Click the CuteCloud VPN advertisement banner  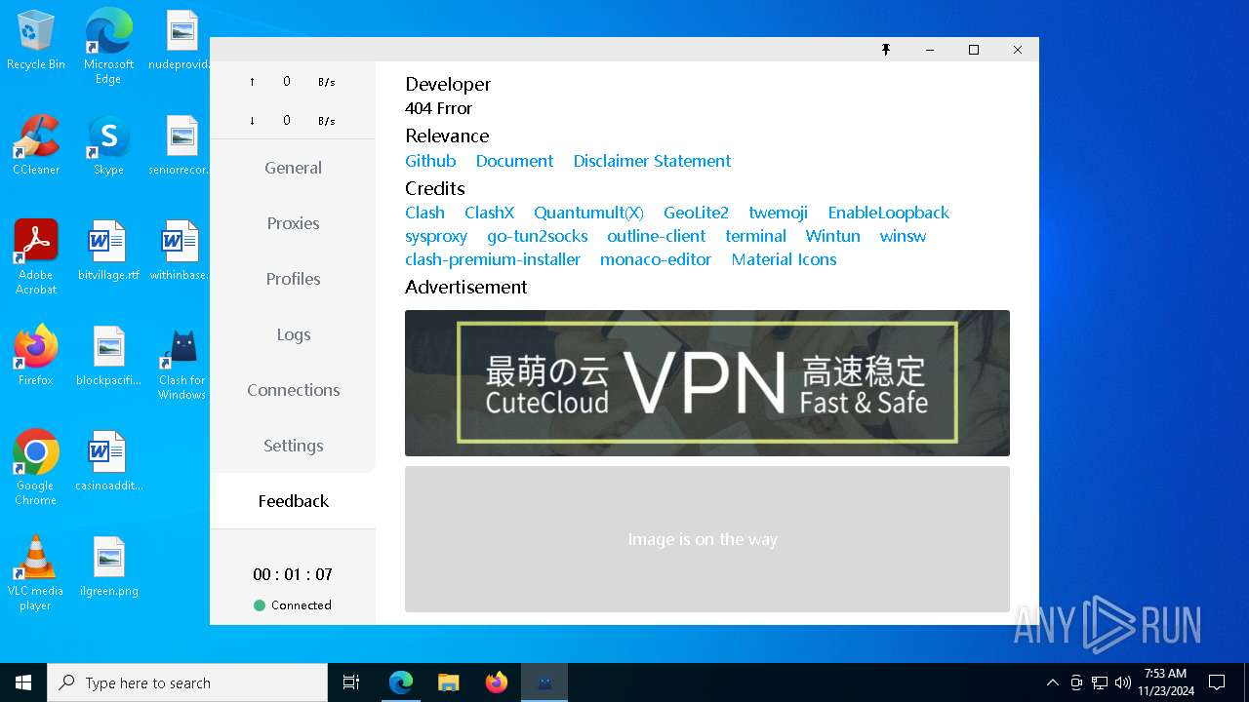[x=707, y=383]
